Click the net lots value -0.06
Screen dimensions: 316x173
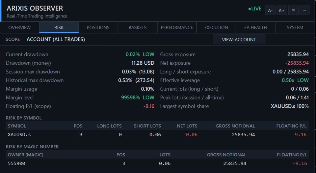[190, 135]
